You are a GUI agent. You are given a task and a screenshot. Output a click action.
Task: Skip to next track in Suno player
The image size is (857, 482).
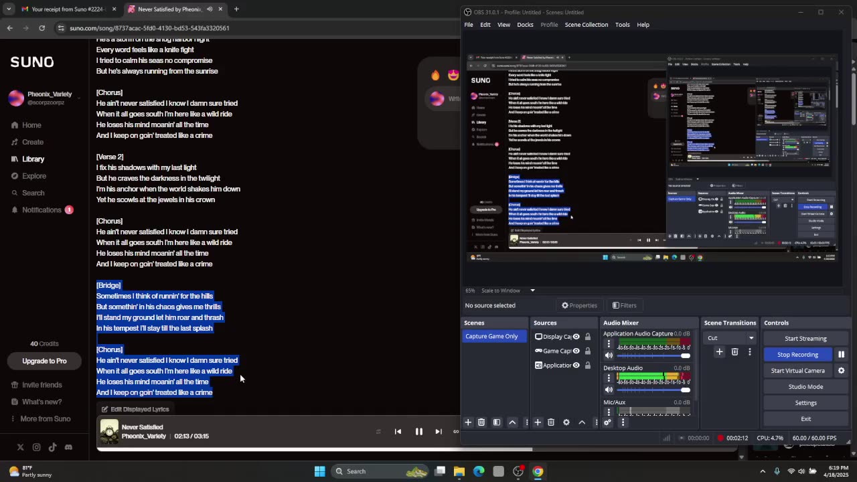coord(439,432)
